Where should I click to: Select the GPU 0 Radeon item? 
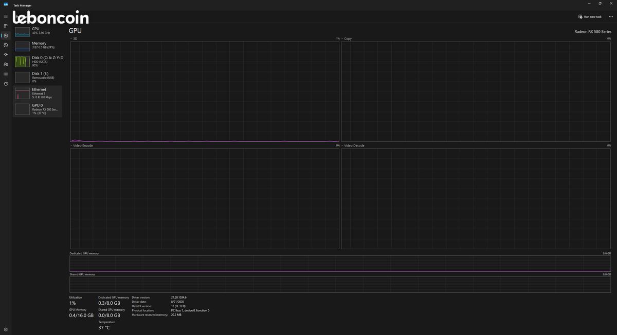[x=37, y=109]
